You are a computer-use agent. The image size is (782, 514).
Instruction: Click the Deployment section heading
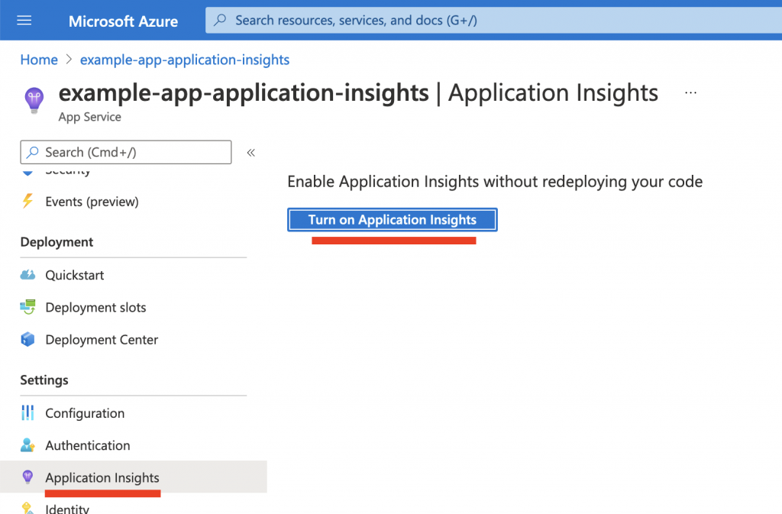pos(57,242)
